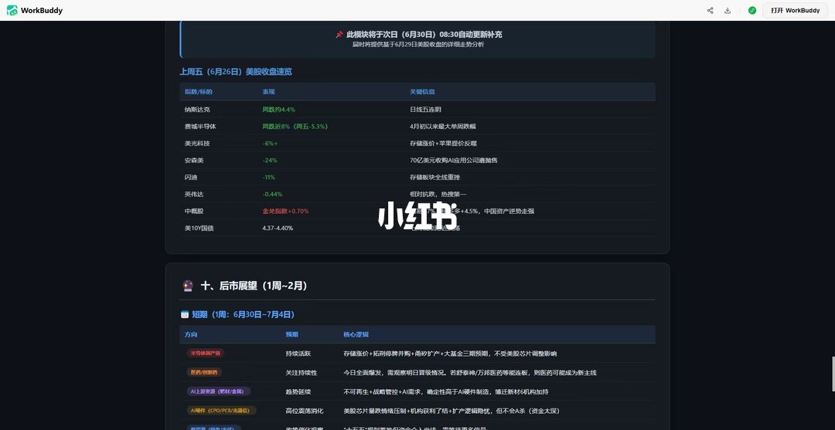The height and width of the screenshot is (430, 835).
Task: Click the cell 70亿美元收购AI应用公司遭抛售
Action: point(453,160)
